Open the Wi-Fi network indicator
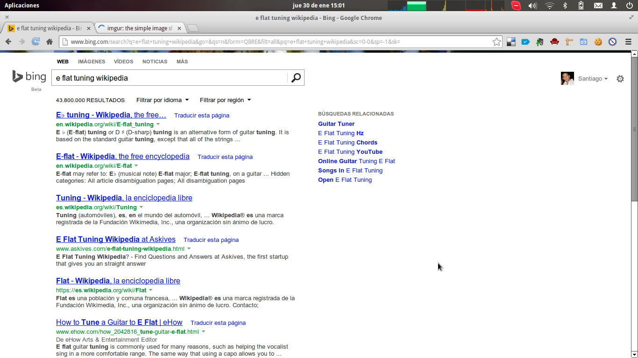Screen dimensions: 638x358 (x=550, y=6)
